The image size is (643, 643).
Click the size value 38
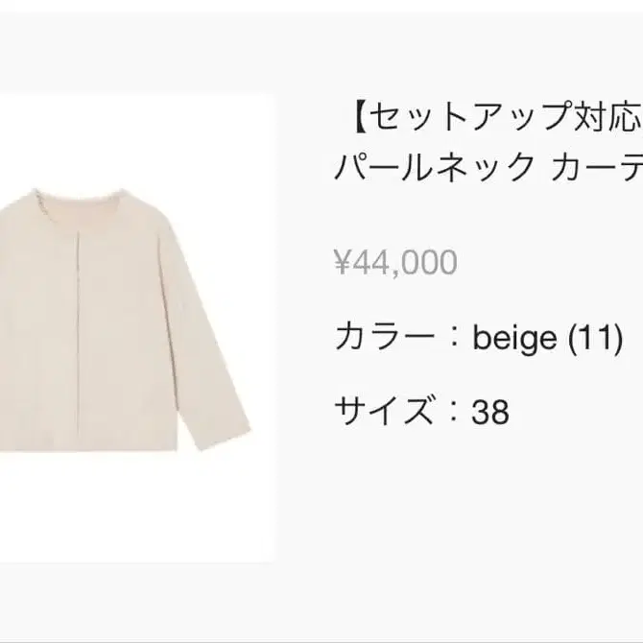490,412
